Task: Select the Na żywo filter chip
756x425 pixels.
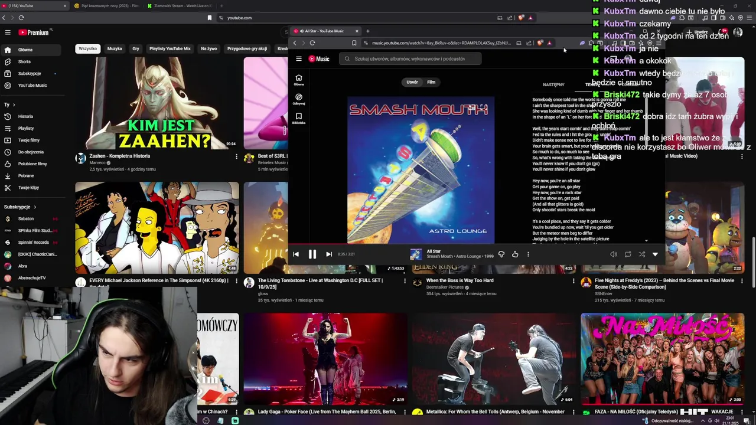Action: (208, 48)
